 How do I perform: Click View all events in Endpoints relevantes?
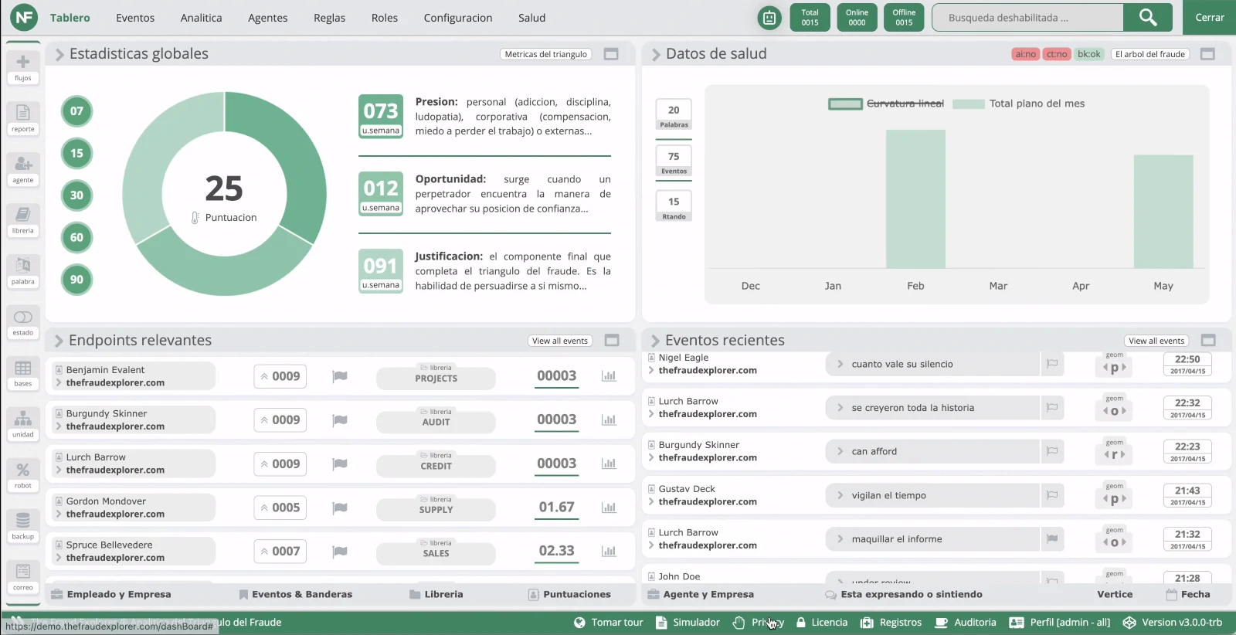(560, 341)
